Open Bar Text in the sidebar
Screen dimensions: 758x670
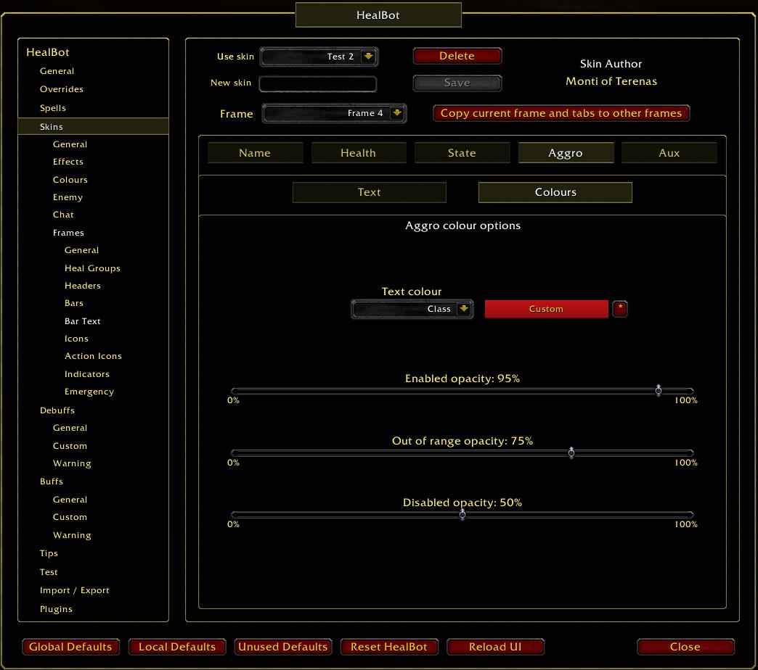pyautogui.click(x=83, y=321)
